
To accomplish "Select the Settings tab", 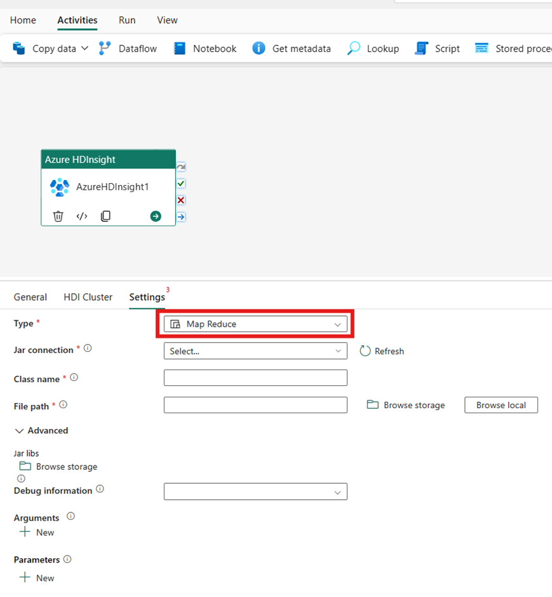I will pyautogui.click(x=147, y=297).
